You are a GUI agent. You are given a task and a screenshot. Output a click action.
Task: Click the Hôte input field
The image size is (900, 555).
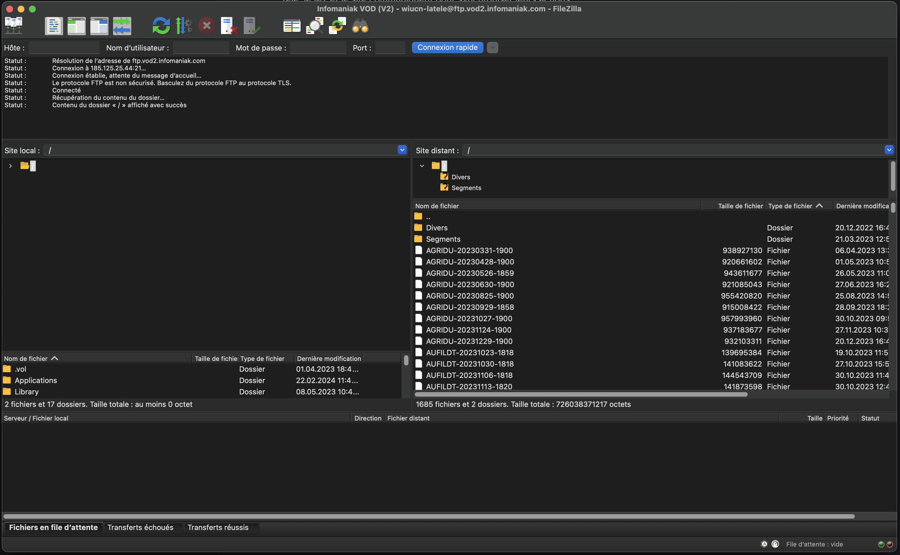coord(64,48)
